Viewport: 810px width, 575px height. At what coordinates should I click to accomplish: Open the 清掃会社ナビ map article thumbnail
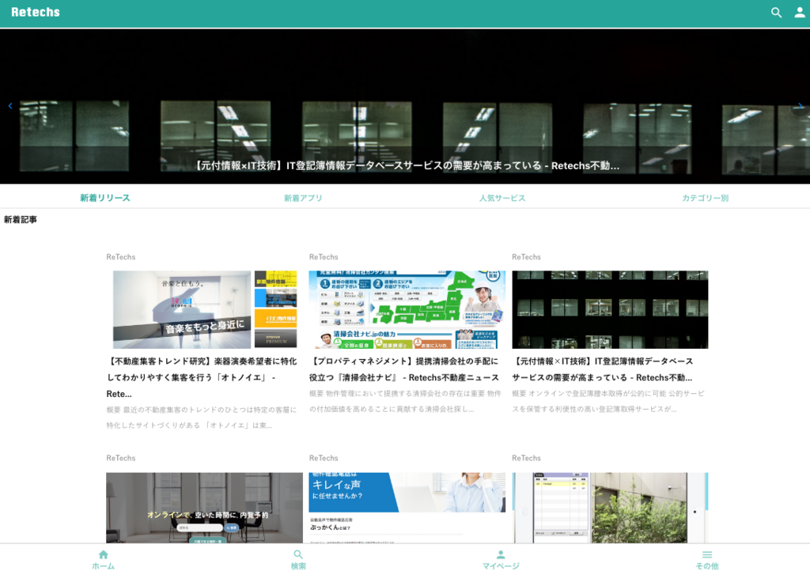(x=407, y=309)
